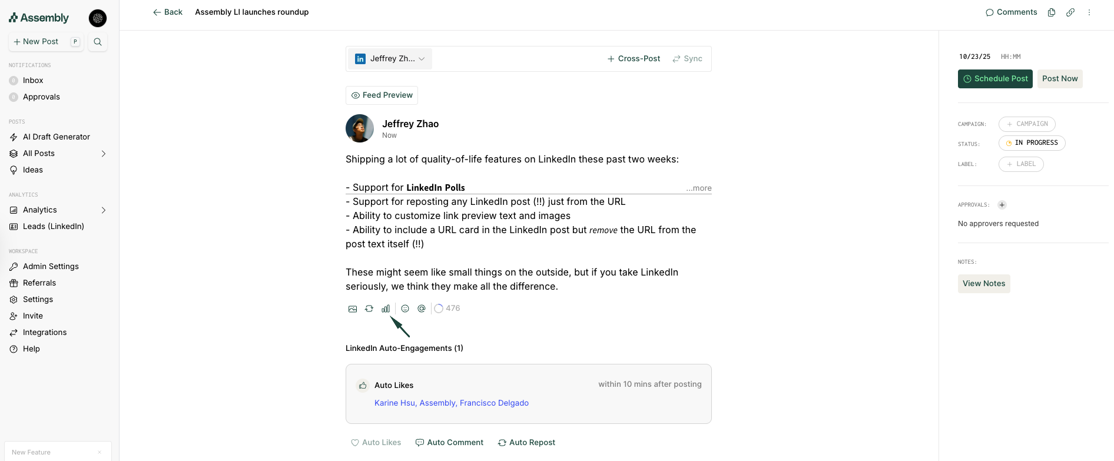The image size is (1114, 461).
Task: Click the Auto Likes engagement card
Action: coord(529,394)
